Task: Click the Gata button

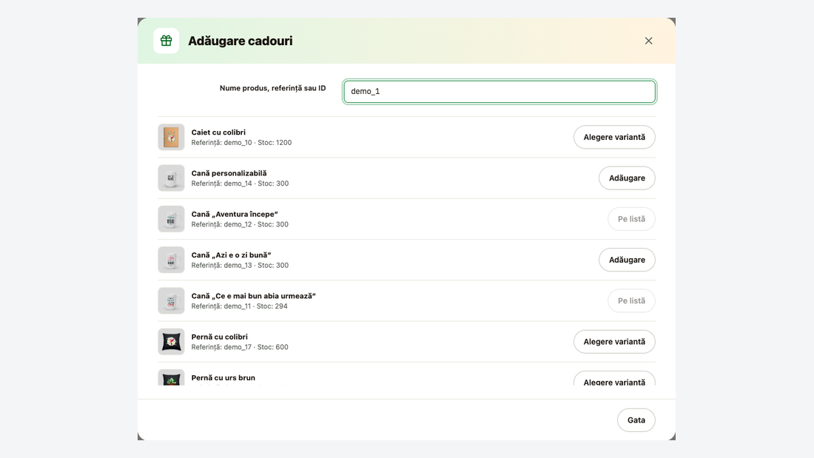Action: [x=636, y=420]
